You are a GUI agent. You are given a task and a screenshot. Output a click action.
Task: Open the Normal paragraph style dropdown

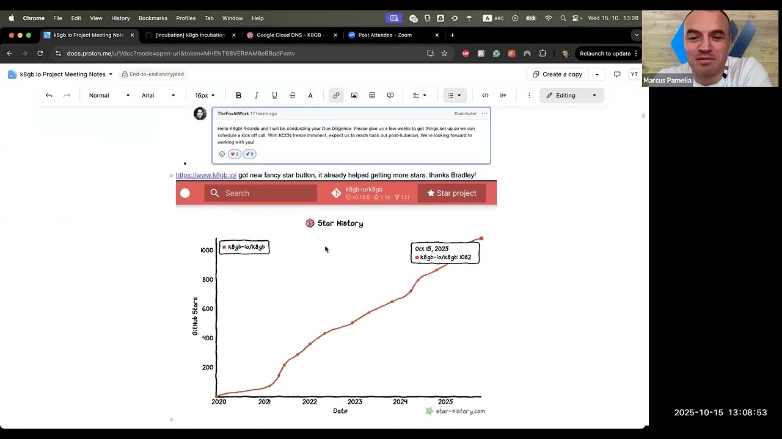(109, 95)
